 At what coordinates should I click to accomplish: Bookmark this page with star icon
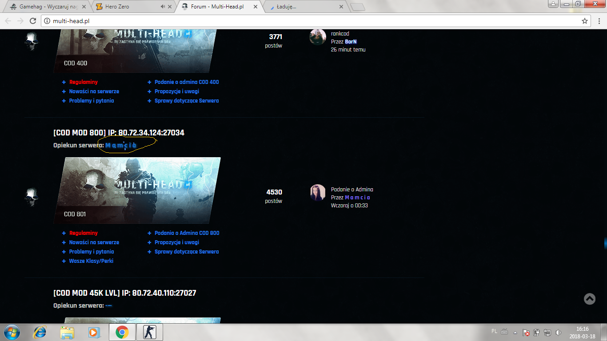pos(585,21)
